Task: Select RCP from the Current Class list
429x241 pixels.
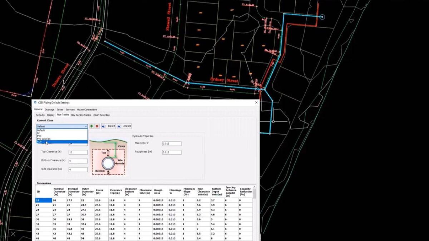Action: pyautogui.click(x=41, y=141)
